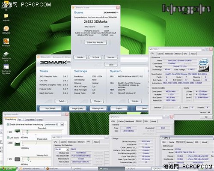Click Details button in 3DMark Score window
The height and width of the screenshot is (171, 214).
[80, 57]
